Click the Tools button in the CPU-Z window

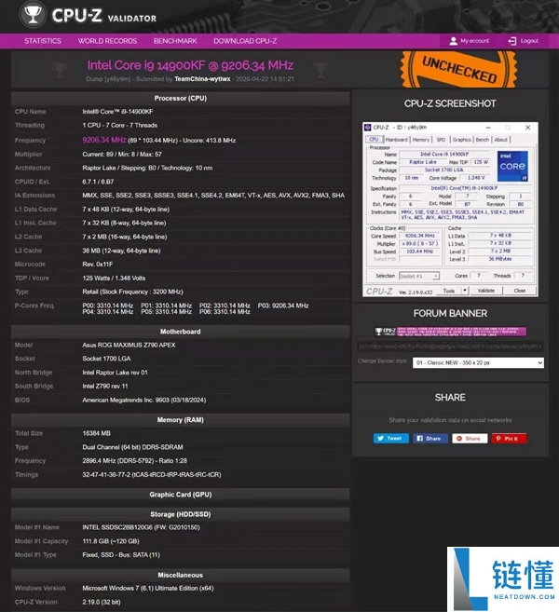tap(449, 291)
